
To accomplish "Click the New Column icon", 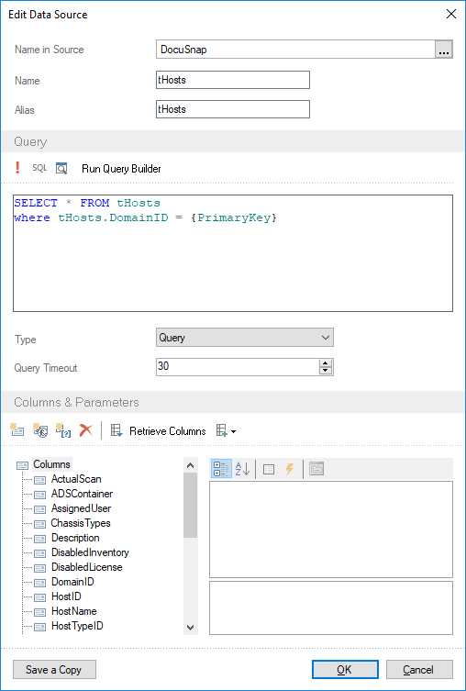I will (17, 430).
